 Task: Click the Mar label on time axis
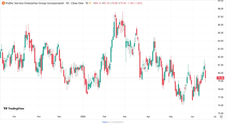click(125, 117)
